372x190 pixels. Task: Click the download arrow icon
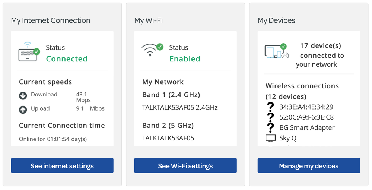click(23, 96)
